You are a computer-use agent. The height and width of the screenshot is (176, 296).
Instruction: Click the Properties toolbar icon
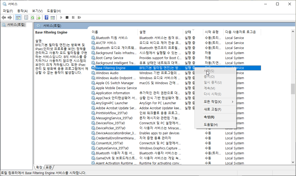[x=26, y=17]
